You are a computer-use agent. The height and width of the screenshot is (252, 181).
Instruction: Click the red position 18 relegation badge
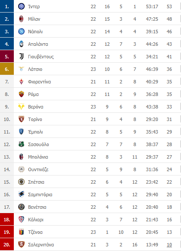[7, 220]
